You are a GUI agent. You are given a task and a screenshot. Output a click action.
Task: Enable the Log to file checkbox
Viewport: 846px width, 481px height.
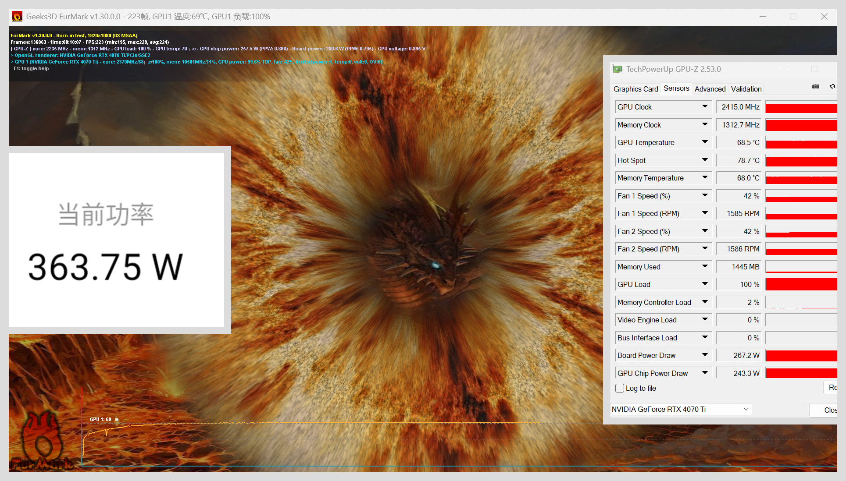coord(620,388)
